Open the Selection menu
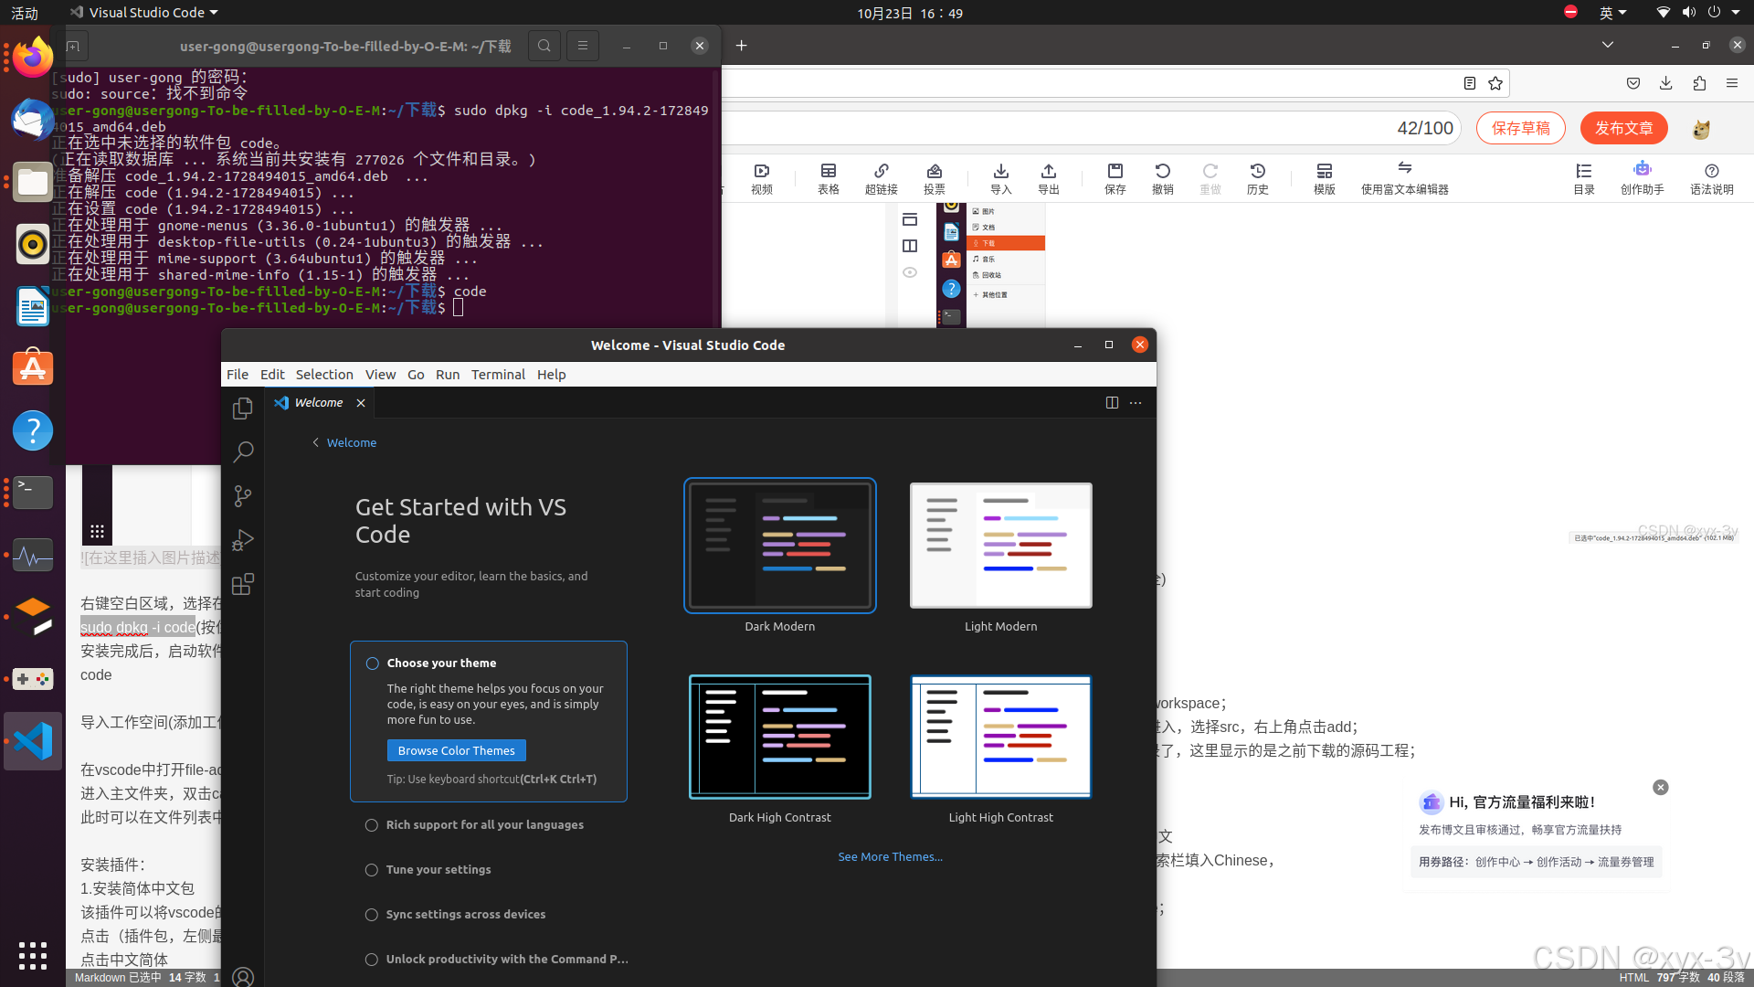Viewport: 1754px width, 987px height. [x=324, y=375]
